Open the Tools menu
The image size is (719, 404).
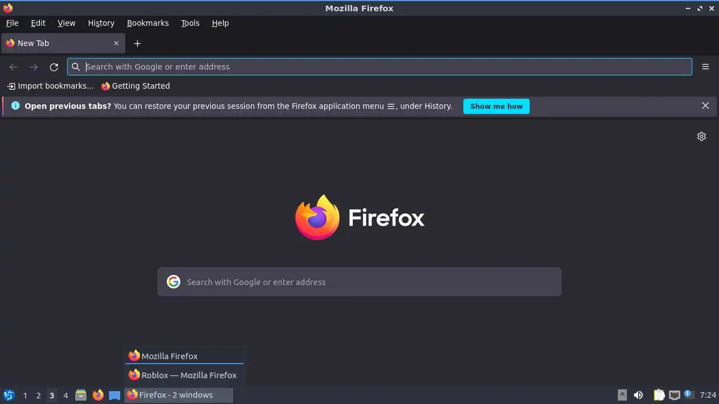(190, 23)
